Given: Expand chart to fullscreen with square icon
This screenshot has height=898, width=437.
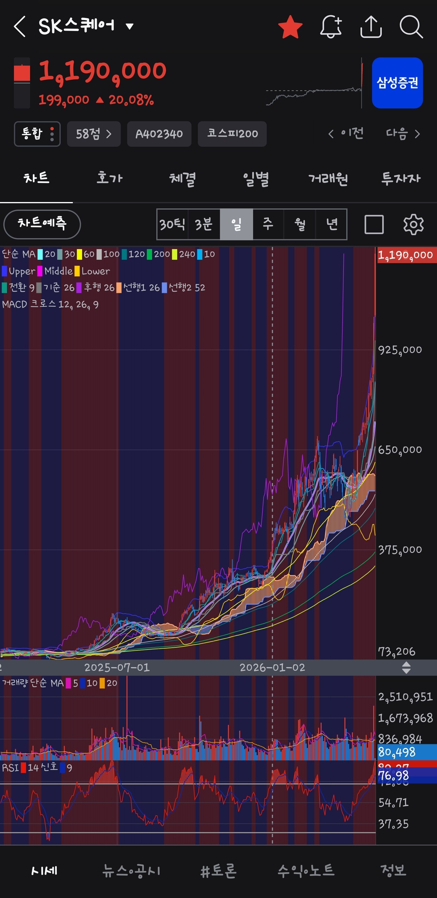Looking at the screenshot, I should click(x=374, y=224).
